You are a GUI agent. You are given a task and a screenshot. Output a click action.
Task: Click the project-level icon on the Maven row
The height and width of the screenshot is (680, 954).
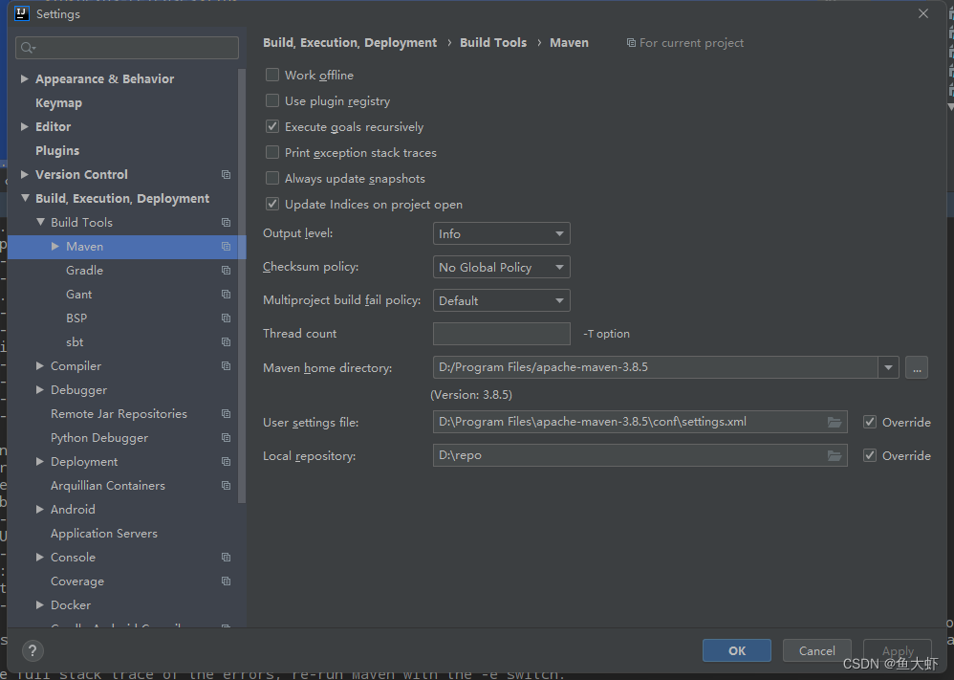coord(226,247)
